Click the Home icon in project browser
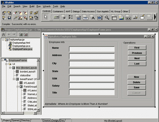The height and width of the screenshot is (122, 159). click(x=3, y=35)
